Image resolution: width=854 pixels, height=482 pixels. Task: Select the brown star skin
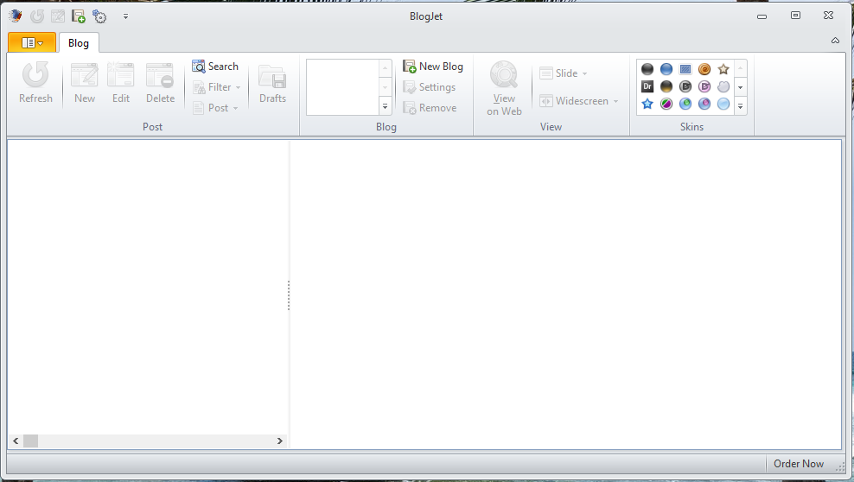click(x=723, y=69)
